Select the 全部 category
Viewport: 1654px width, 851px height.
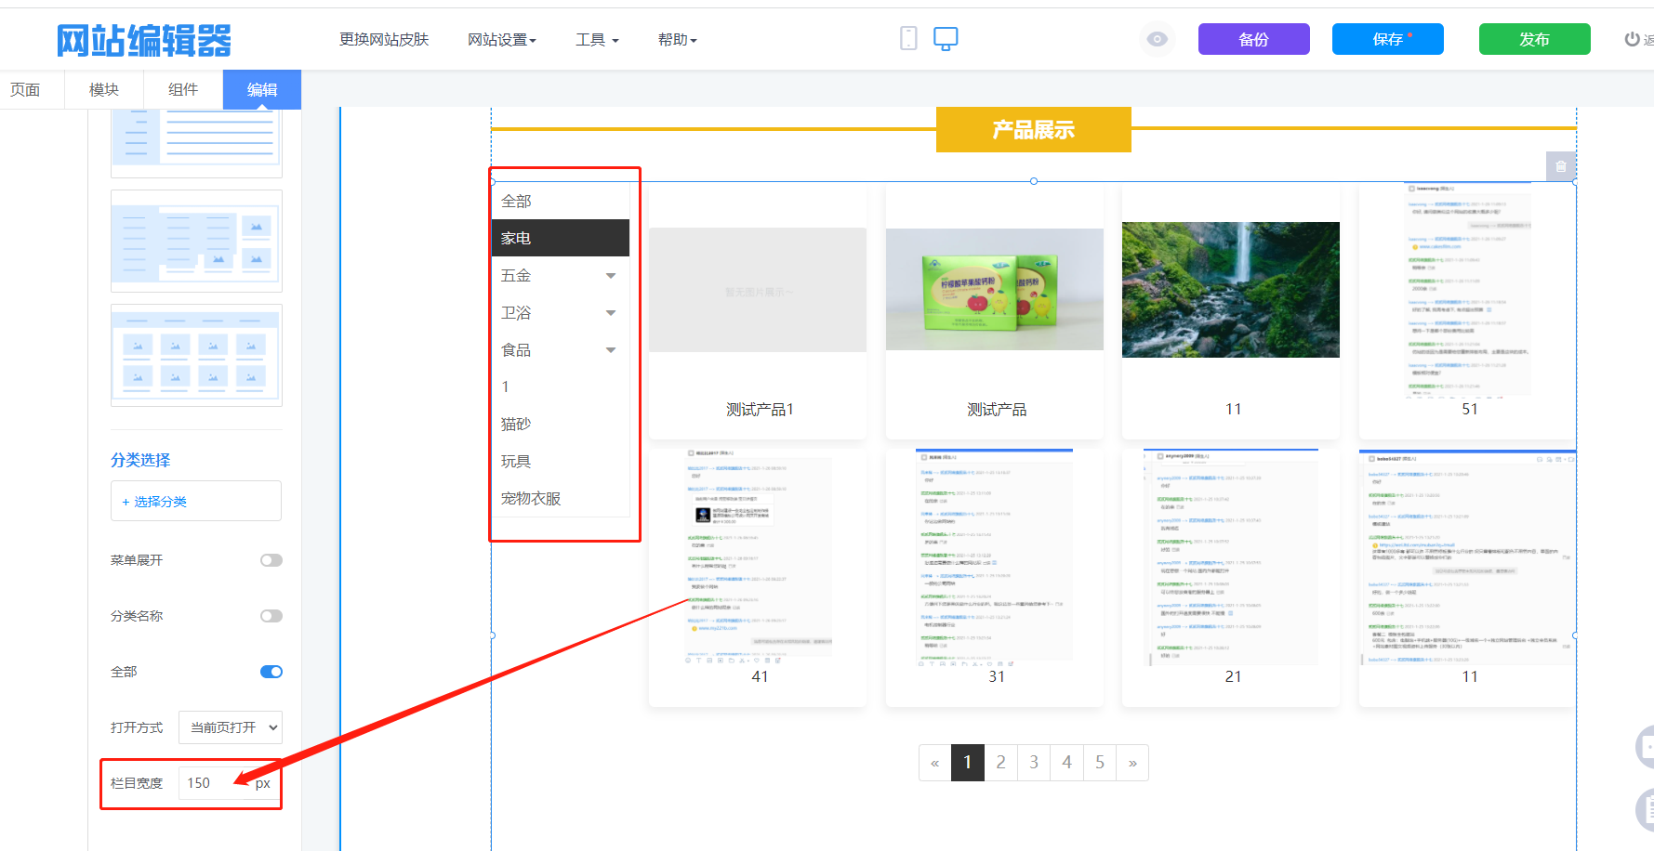click(561, 201)
